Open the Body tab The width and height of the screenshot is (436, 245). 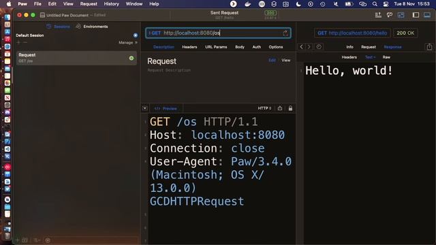[240, 47]
